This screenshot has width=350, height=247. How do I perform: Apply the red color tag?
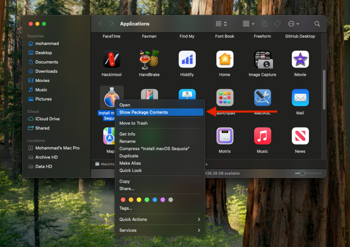(123, 200)
